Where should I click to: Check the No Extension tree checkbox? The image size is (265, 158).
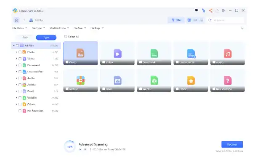tap(20, 111)
